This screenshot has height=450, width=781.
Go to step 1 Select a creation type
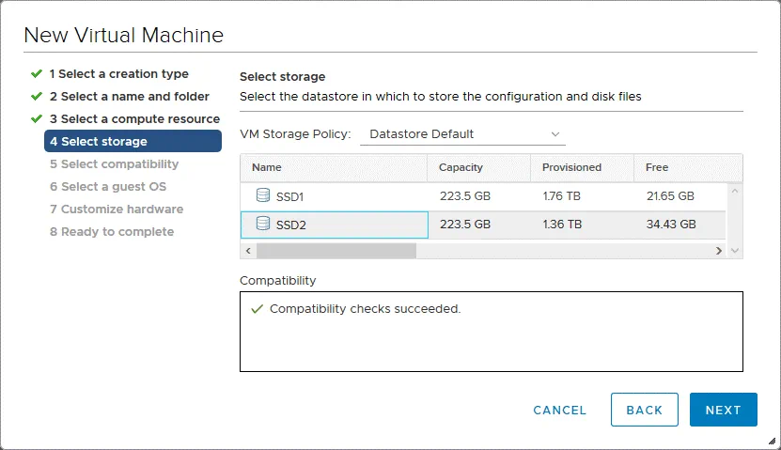point(118,73)
